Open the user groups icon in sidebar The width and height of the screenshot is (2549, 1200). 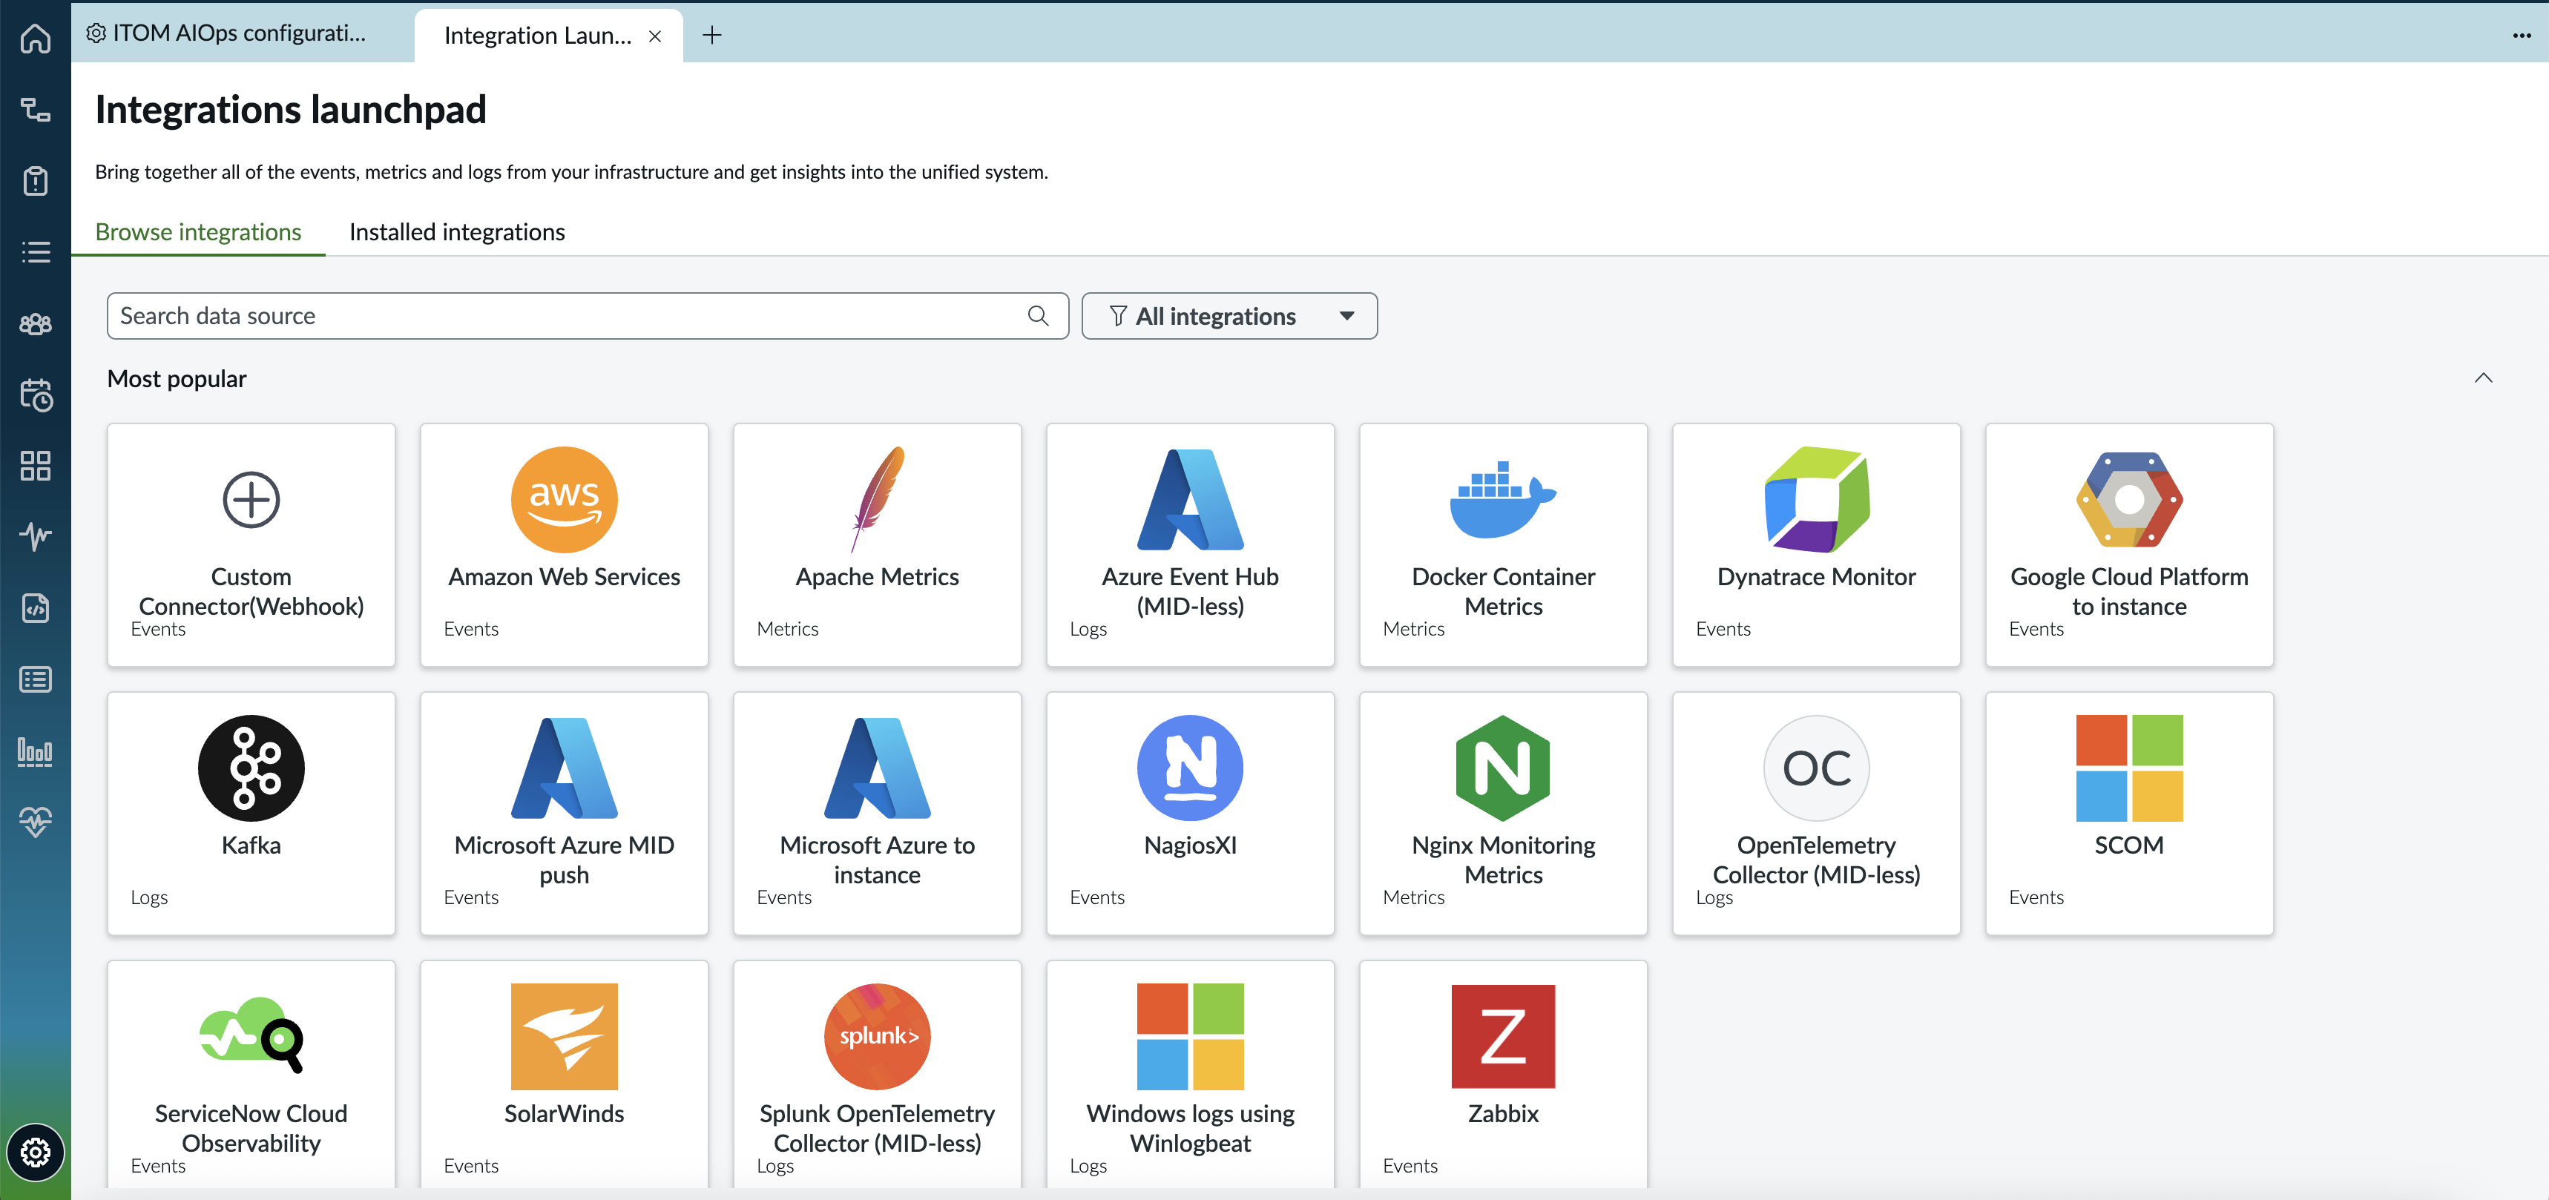(36, 323)
